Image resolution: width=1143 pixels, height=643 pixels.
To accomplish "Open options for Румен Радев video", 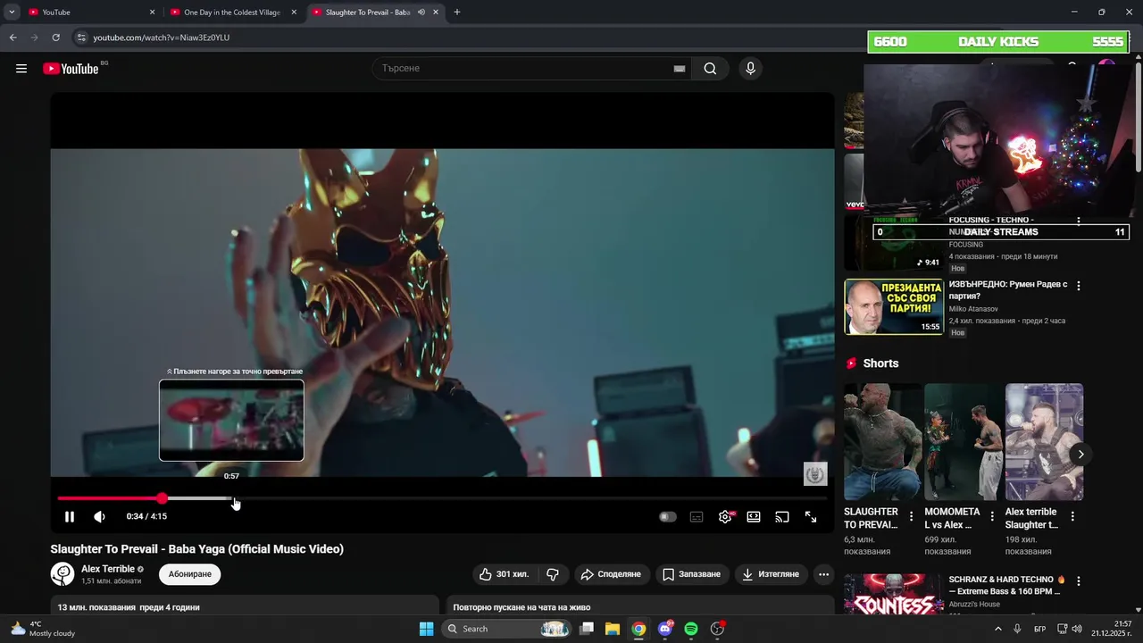I will [1079, 287].
